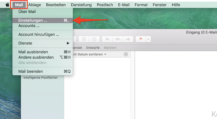Open the flag color dropdown arrow

click(x=148, y=39)
